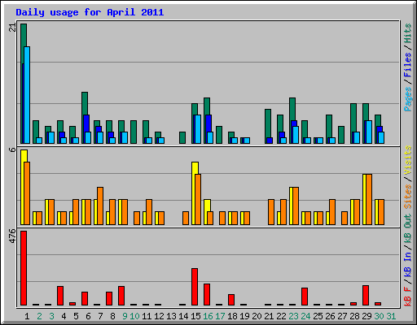Viewport: 417px width, 325px height.
Task: Click the red kB bar for day 15
Action: (195, 287)
